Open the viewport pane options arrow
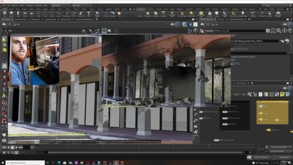 (196, 19)
